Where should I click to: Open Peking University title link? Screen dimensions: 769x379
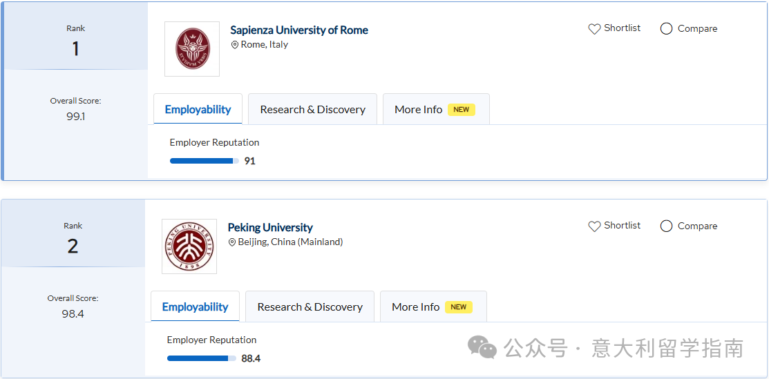pyautogui.click(x=270, y=228)
